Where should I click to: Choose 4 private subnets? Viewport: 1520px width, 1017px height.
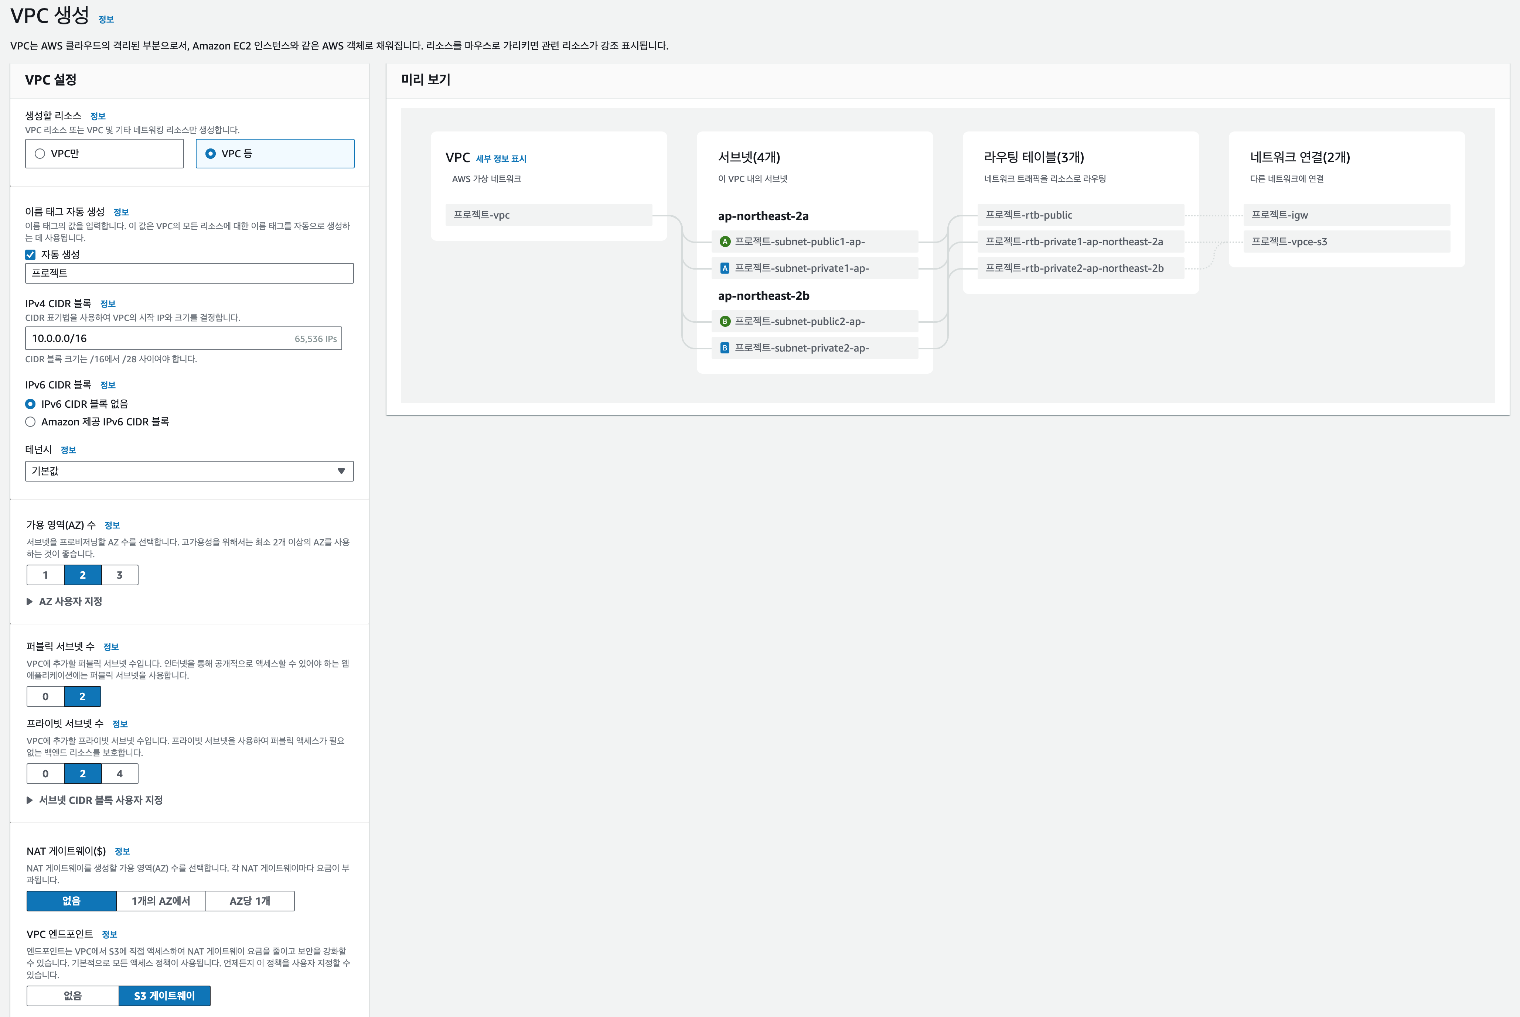(x=119, y=774)
